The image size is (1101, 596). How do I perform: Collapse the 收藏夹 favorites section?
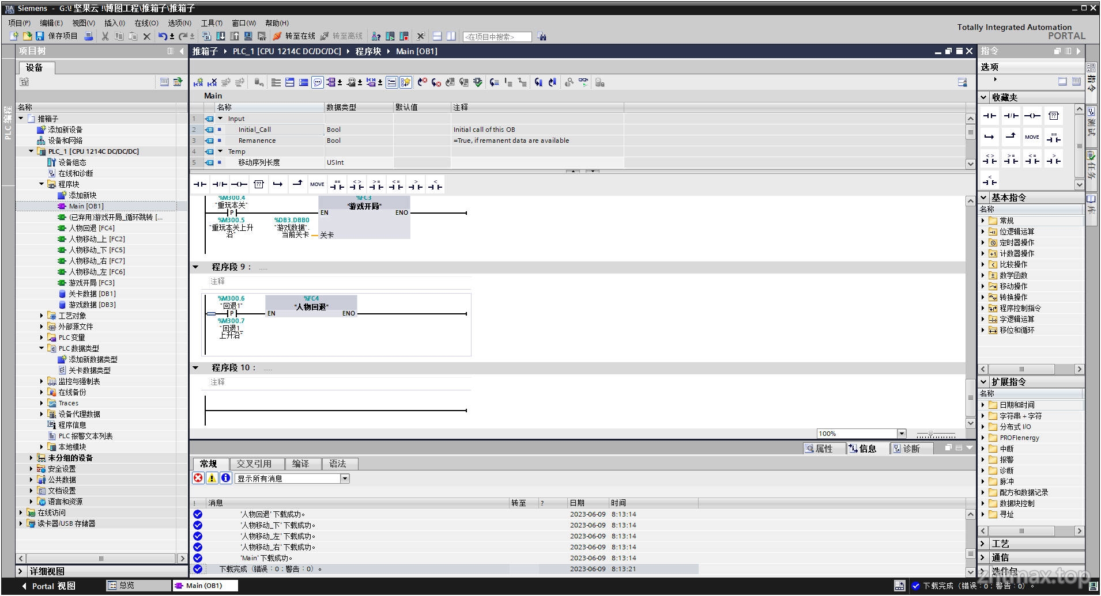[x=983, y=97]
